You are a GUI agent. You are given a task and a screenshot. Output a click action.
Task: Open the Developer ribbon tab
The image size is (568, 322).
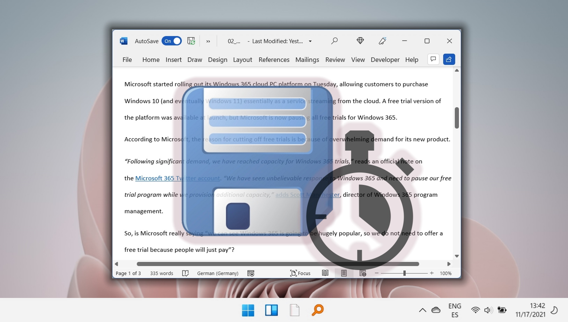pyautogui.click(x=385, y=60)
